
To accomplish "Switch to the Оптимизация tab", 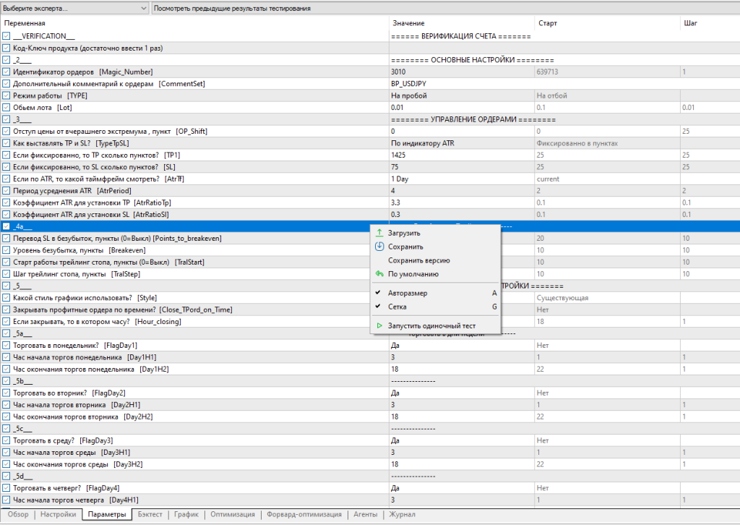I will pyautogui.click(x=232, y=515).
